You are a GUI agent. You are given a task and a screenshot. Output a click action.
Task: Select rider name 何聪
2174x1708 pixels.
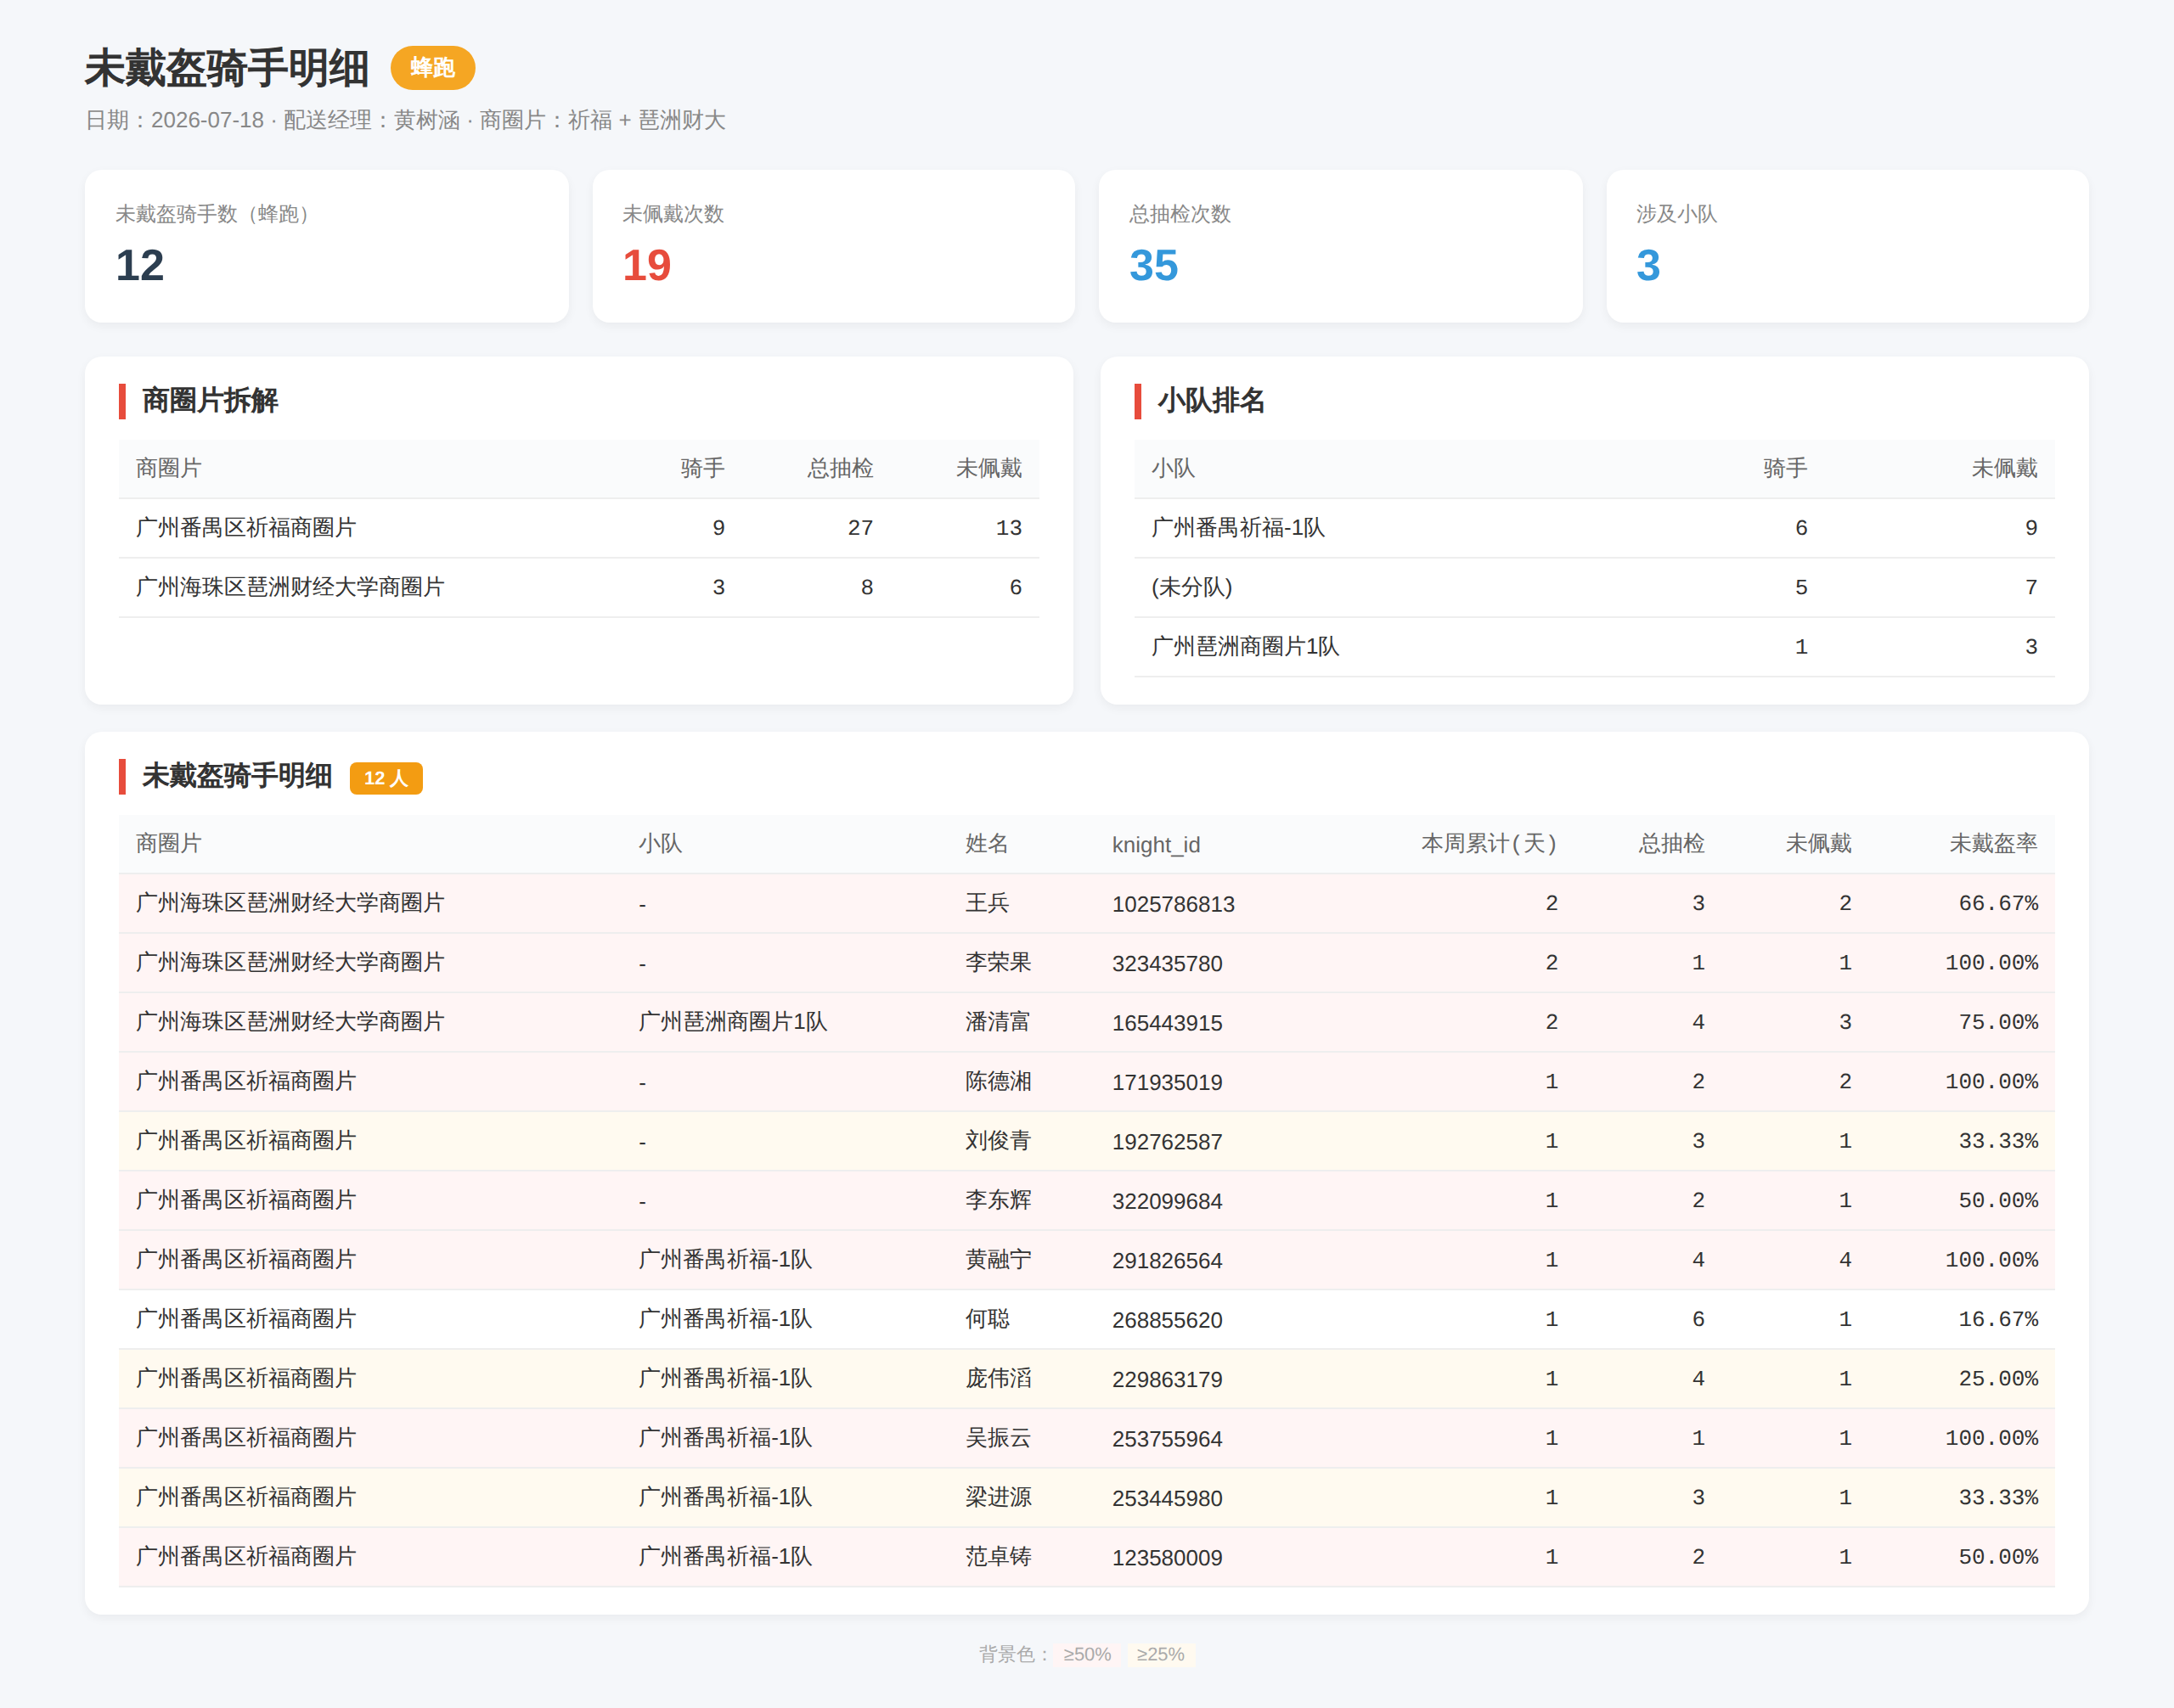tap(987, 1319)
